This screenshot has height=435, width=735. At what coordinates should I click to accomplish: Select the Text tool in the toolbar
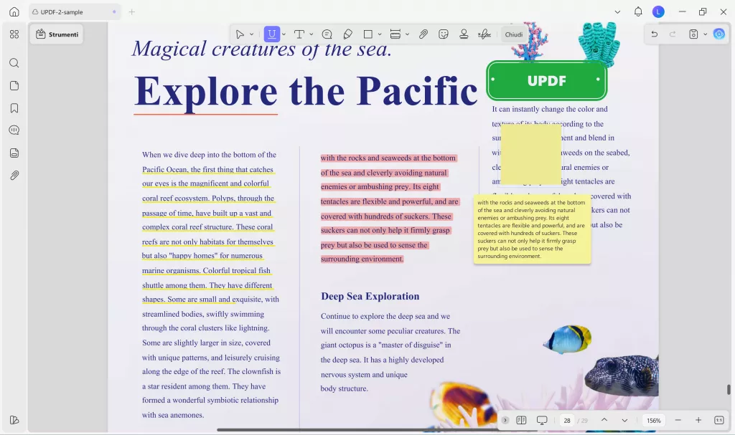[299, 34]
